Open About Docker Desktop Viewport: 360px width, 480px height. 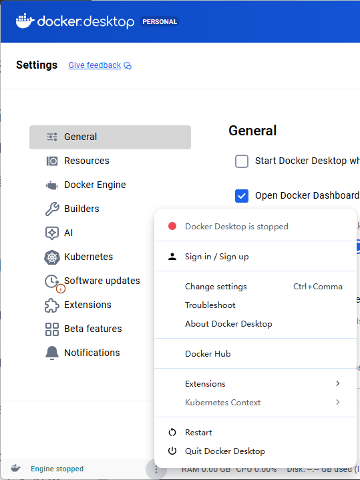255,324
